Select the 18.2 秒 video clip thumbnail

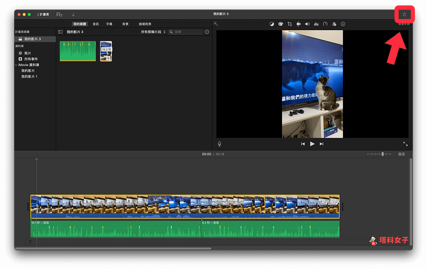click(x=106, y=51)
